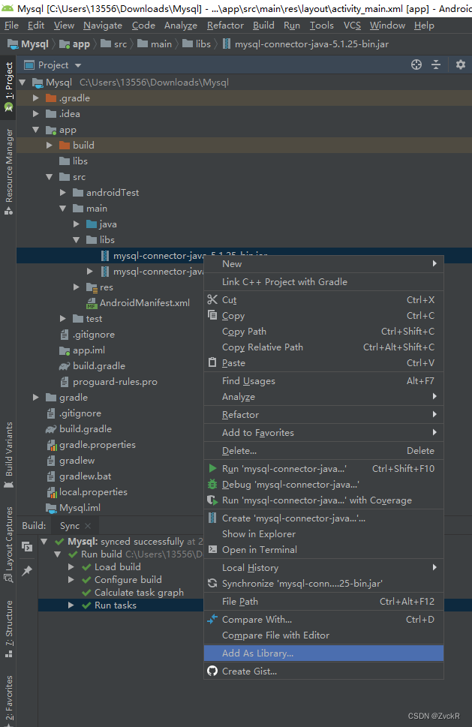Open the 7: Structure side tab
The height and width of the screenshot is (727, 472).
coord(8,629)
